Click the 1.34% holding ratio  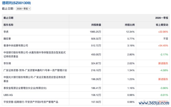click(131, 70)
